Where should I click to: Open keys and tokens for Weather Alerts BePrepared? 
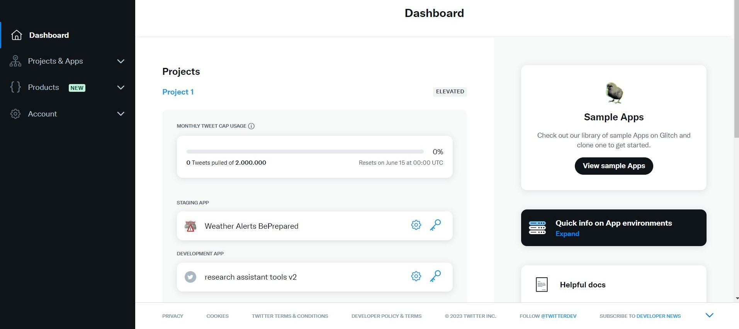point(435,225)
